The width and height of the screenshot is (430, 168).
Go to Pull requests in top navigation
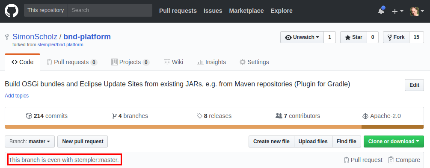click(178, 11)
